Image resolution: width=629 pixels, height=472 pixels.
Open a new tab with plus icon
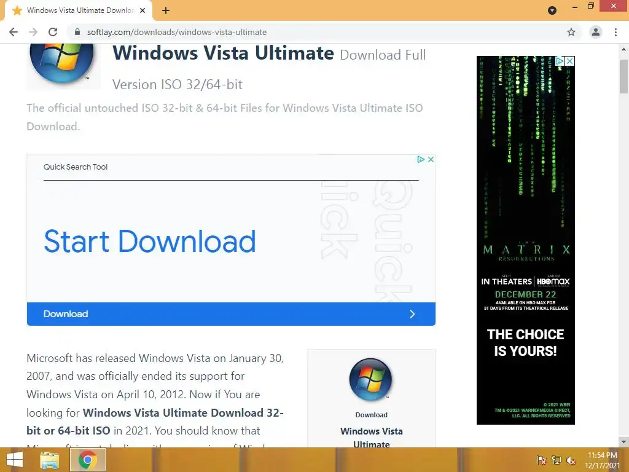(166, 10)
